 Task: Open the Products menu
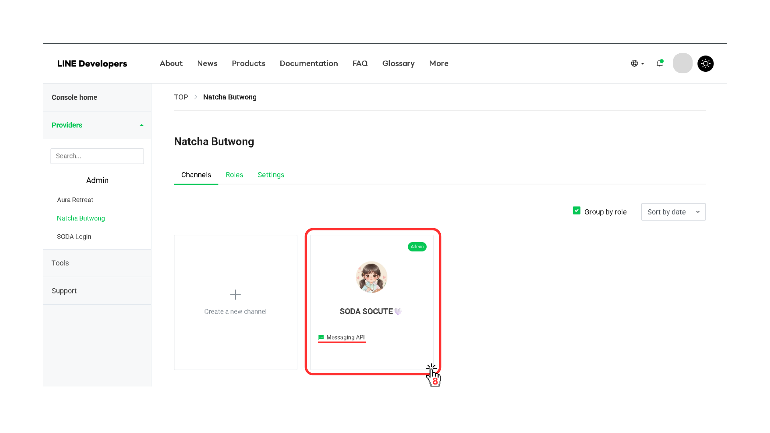pyautogui.click(x=249, y=63)
